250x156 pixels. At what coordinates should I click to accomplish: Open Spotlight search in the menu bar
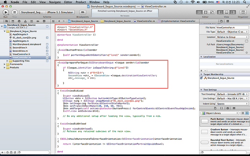[x=244, y=2]
